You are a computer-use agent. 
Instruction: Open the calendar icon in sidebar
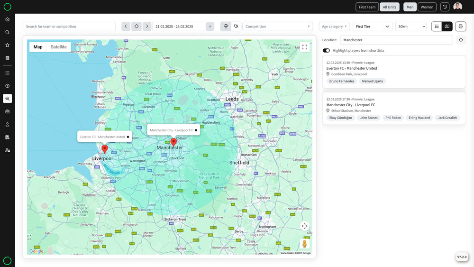click(7, 58)
